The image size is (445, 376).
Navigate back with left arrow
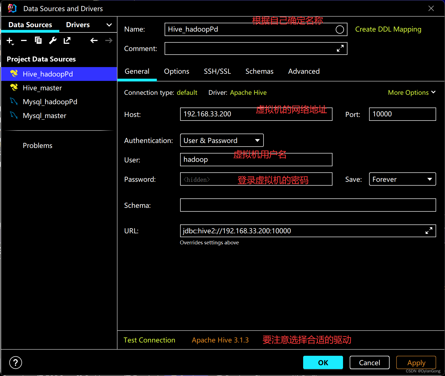point(94,40)
